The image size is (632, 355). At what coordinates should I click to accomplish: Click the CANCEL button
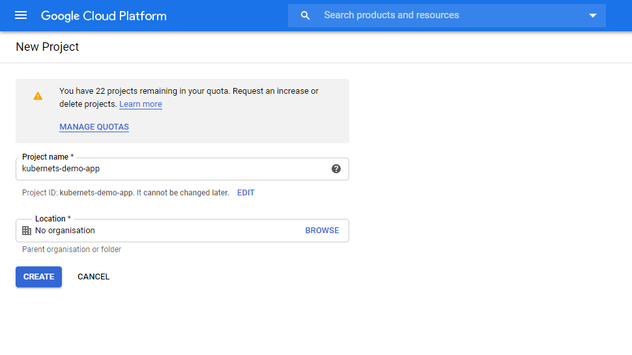click(x=94, y=277)
